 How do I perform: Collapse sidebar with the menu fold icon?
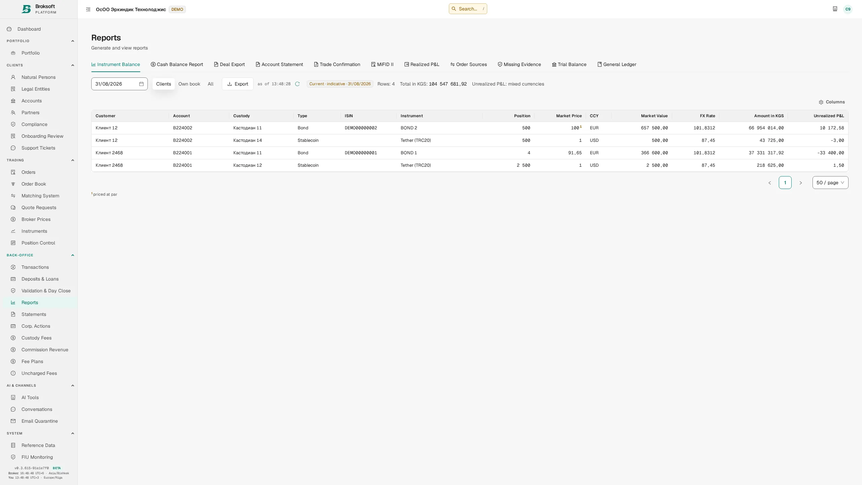tap(88, 9)
